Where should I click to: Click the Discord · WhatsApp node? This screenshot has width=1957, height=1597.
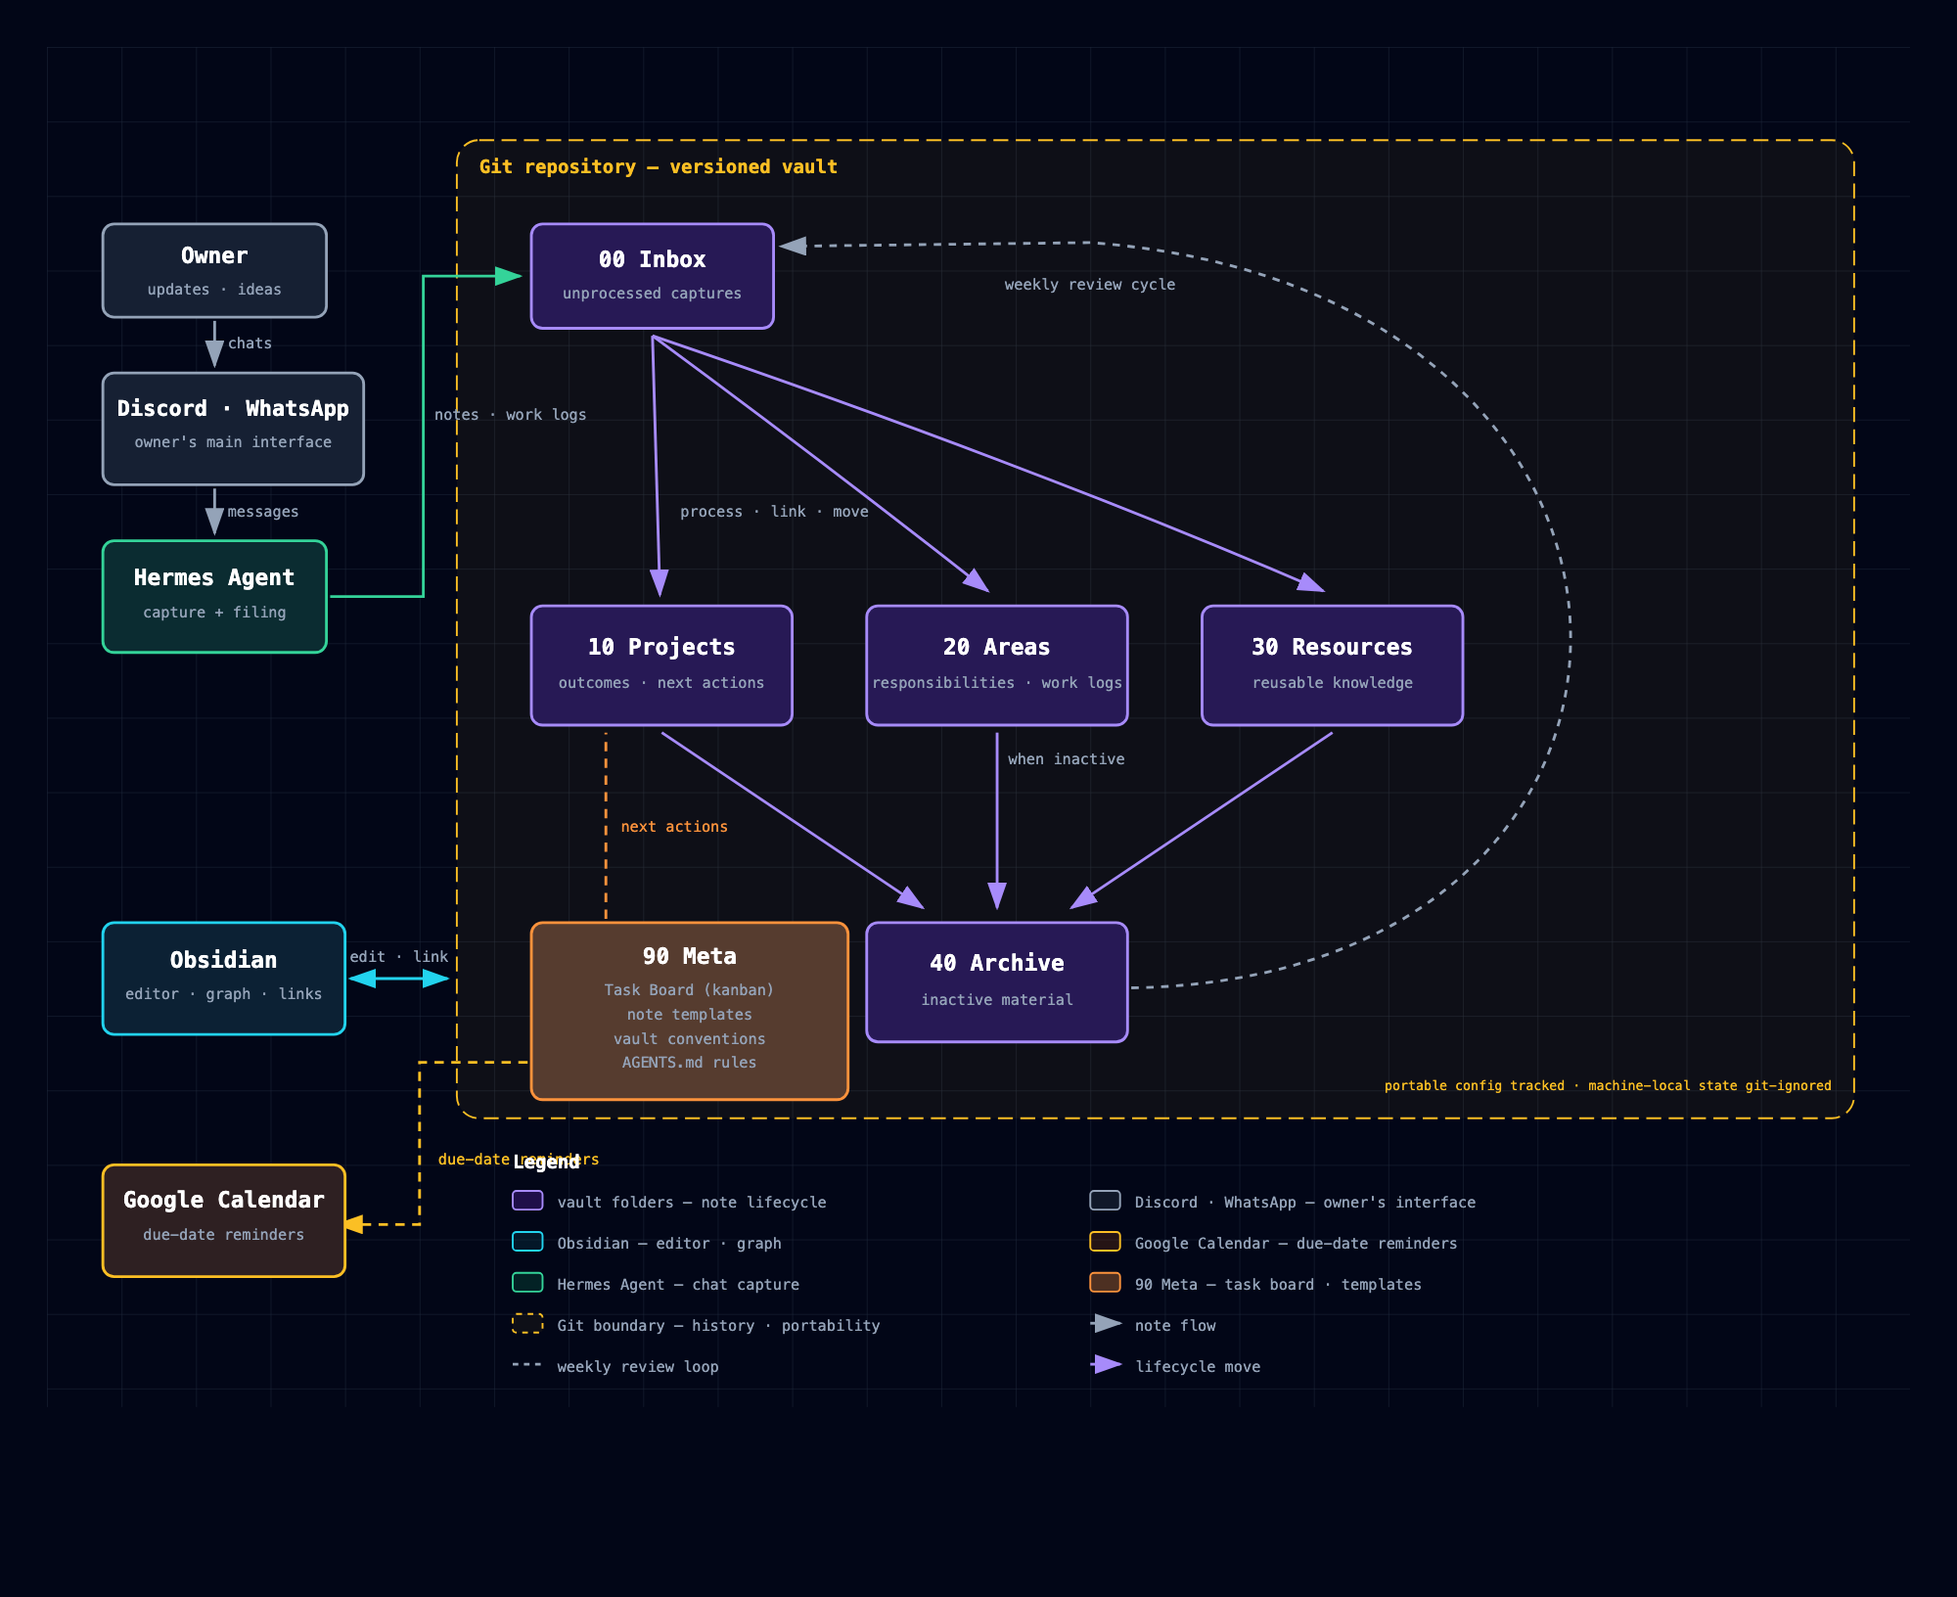pyautogui.click(x=233, y=429)
